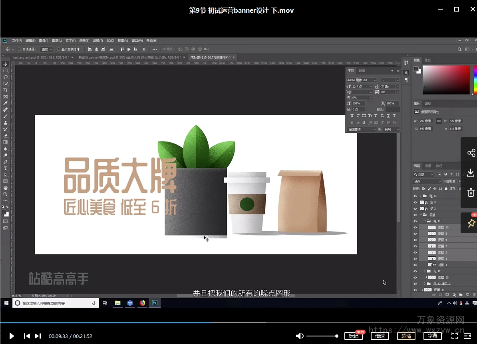This screenshot has width=477, height=344.
Task: Tick the 显示变换控件 checkbox
Action: pyautogui.click(x=58, y=49)
